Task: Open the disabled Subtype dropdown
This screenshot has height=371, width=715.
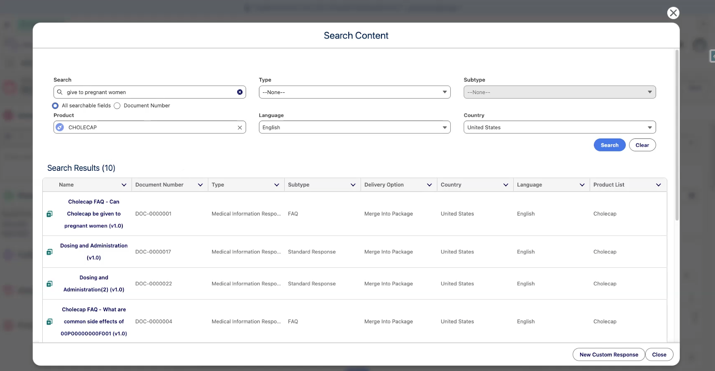Action: click(x=560, y=92)
